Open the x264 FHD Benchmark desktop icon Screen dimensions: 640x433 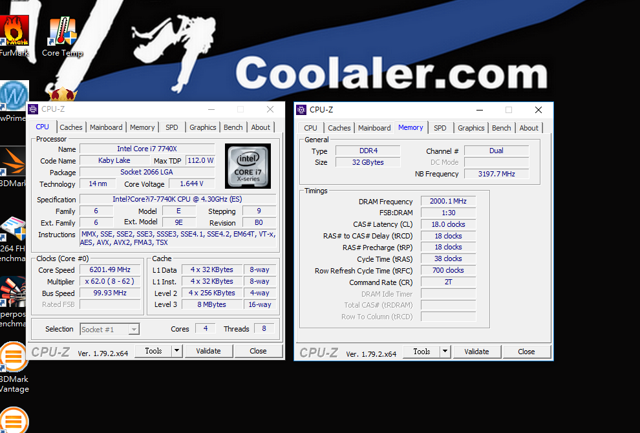click(x=13, y=239)
